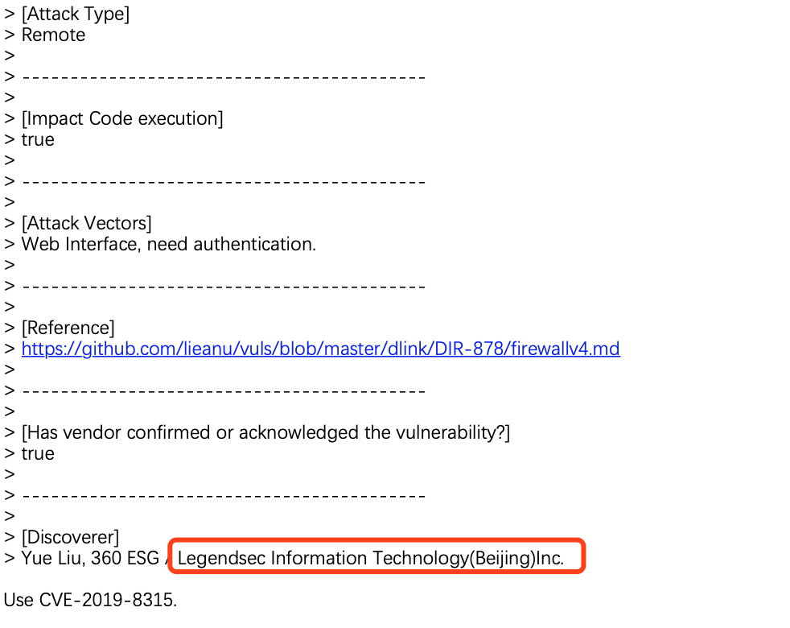Image resolution: width=790 pixels, height=628 pixels.
Task: Click the [Attack Type] heading text
Action: coord(76,14)
